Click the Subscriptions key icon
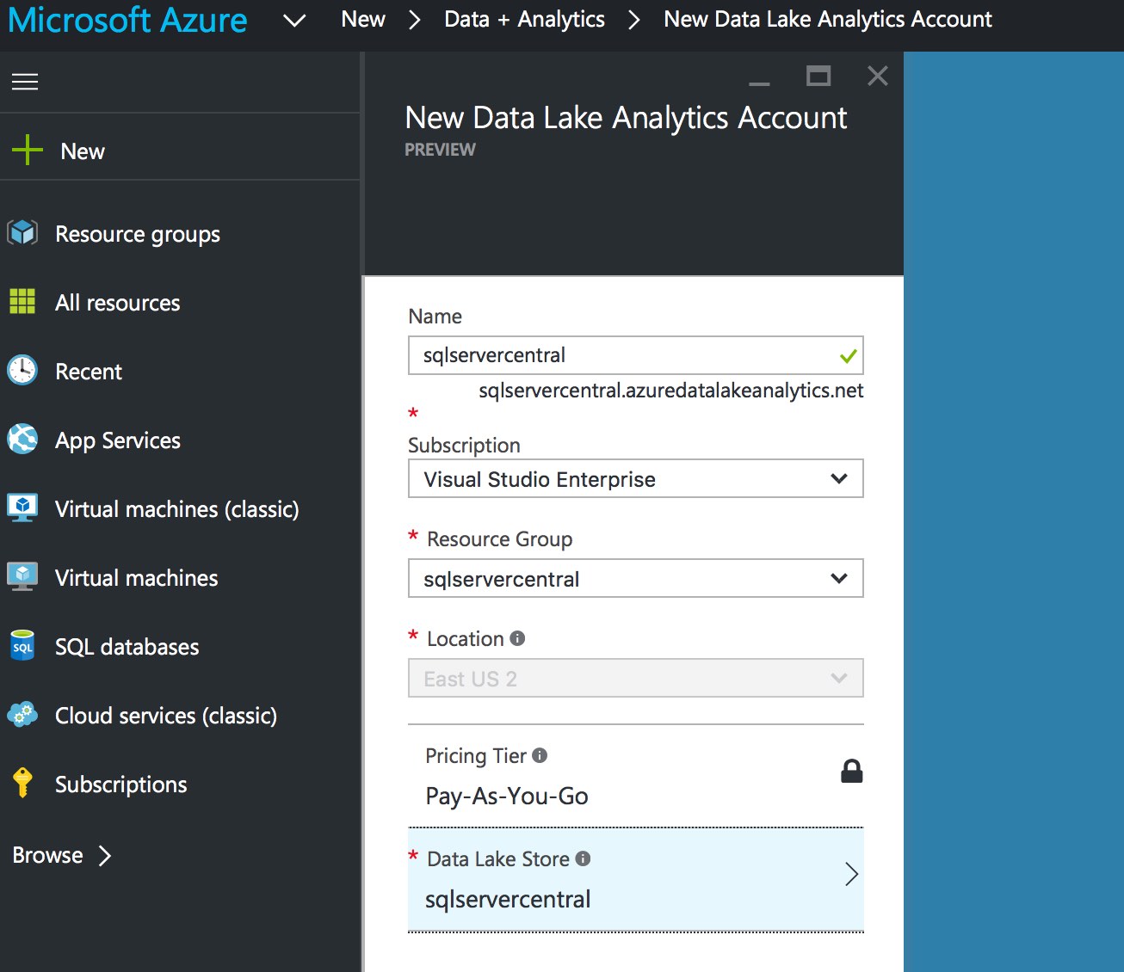Viewport: 1124px width, 972px height. pos(22,783)
